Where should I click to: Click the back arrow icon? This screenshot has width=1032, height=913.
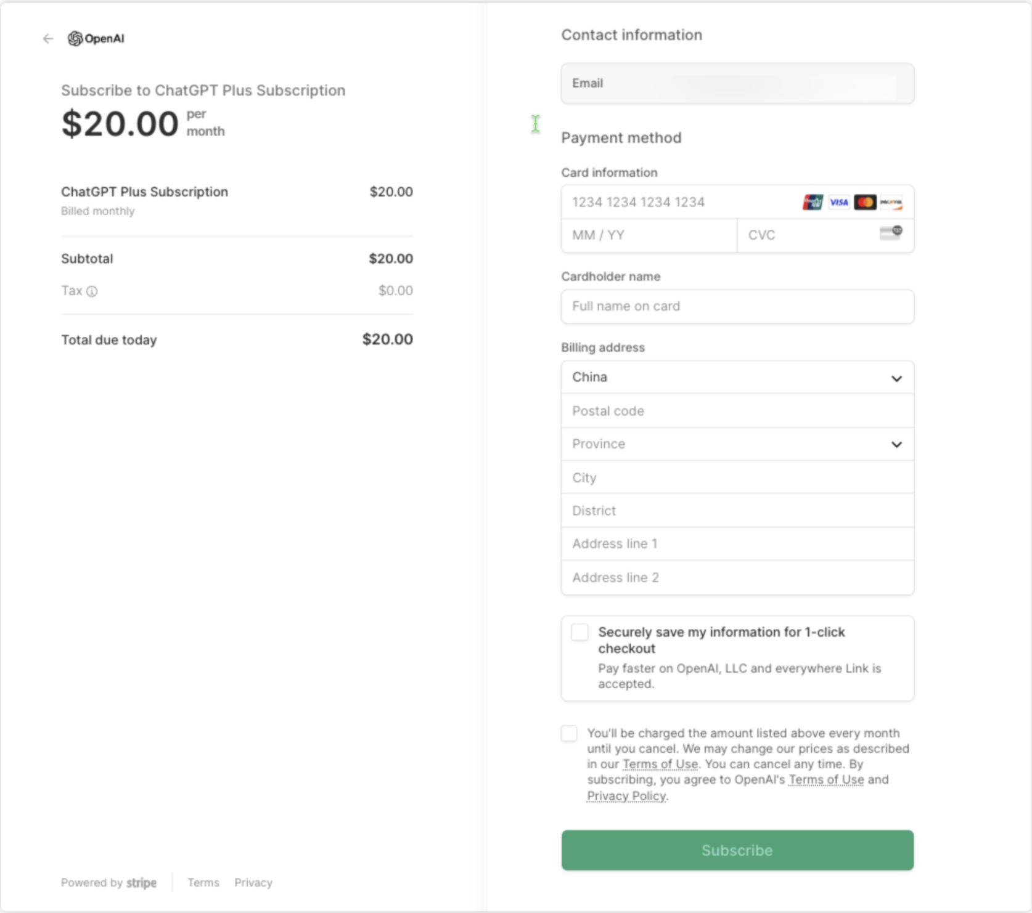tap(48, 39)
